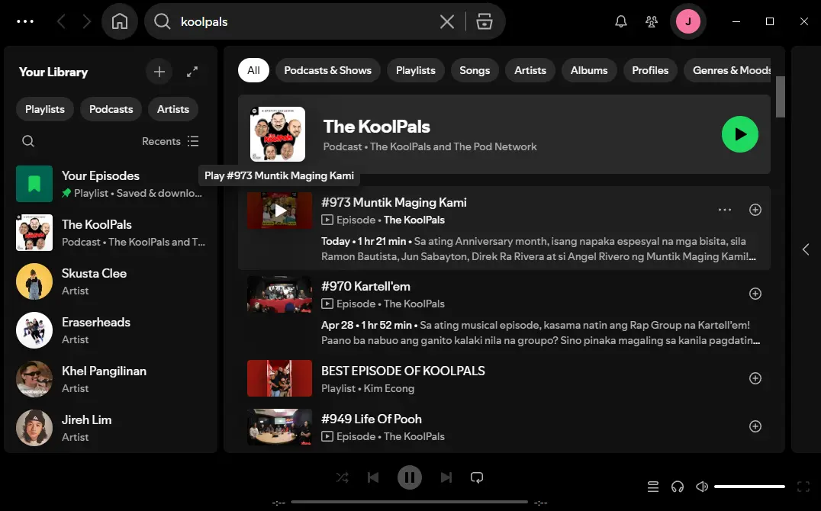Search within Your Library
The image size is (821, 511).
click(x=28, y=141)
